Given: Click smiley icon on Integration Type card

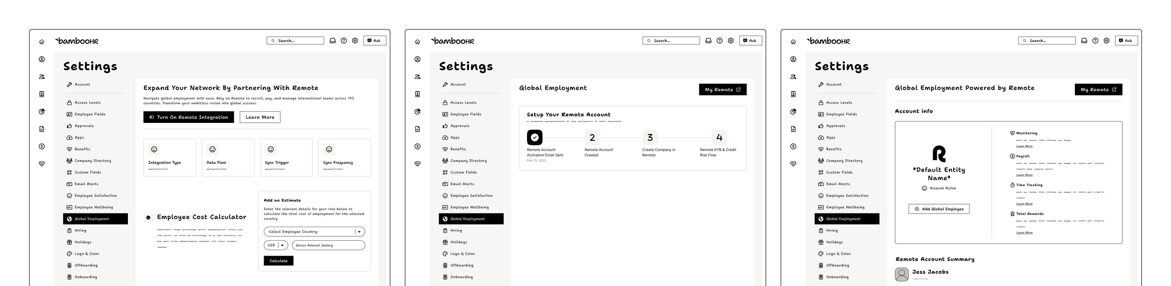Looking at the screenshot, I should pos(154,149).
